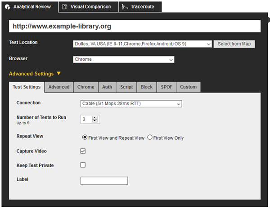Click the Number of Tests field

pos(90,119)
